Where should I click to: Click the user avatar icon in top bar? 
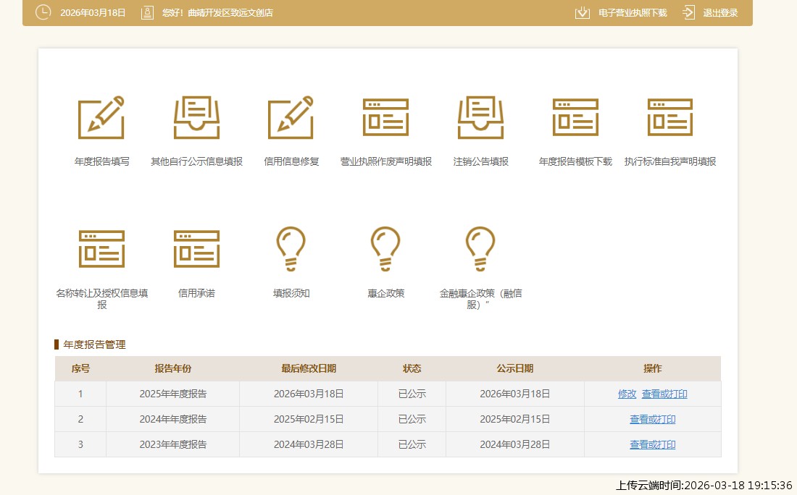147,13
